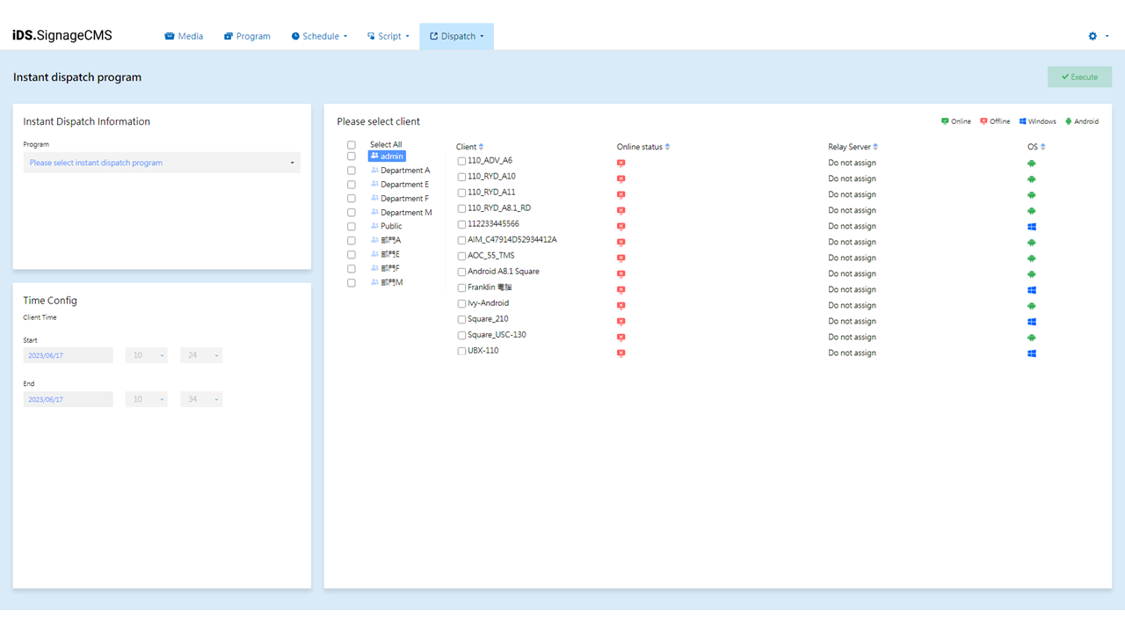
Task: Check the Select All checkbox
Action: tap(352, 145)
